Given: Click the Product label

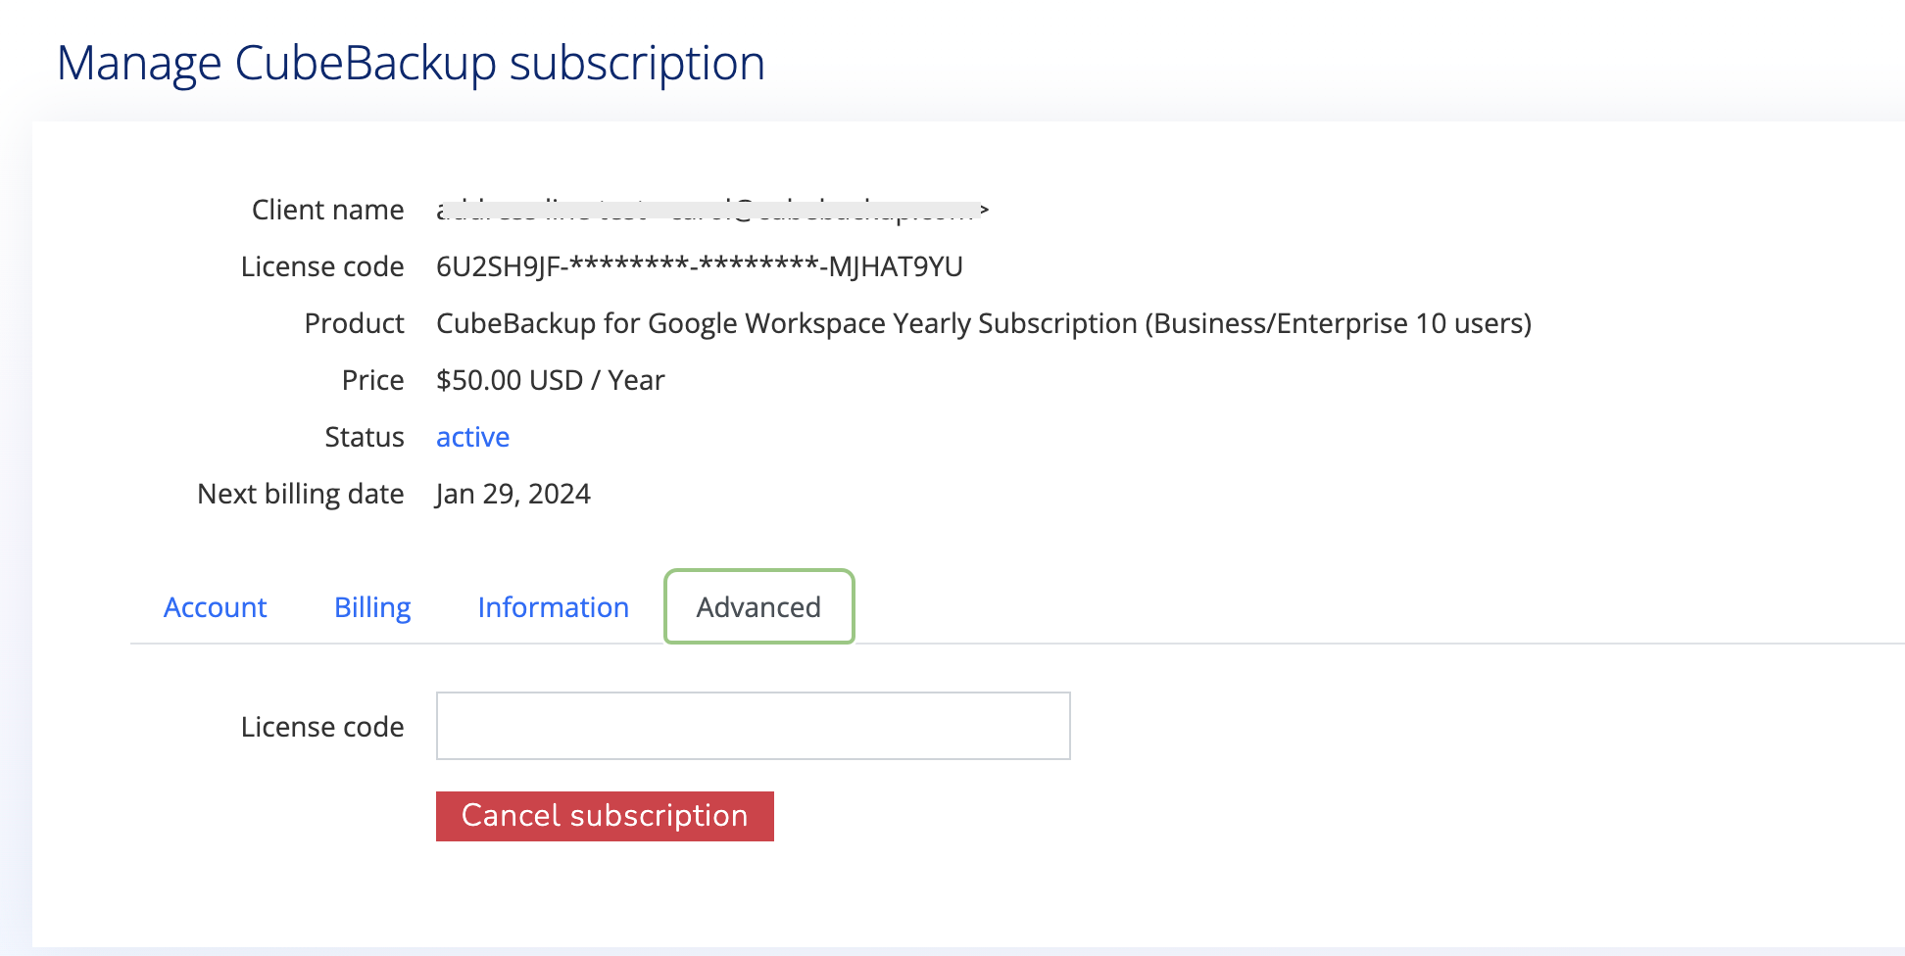Looking at the screenshot, I should tap(354, 323).
